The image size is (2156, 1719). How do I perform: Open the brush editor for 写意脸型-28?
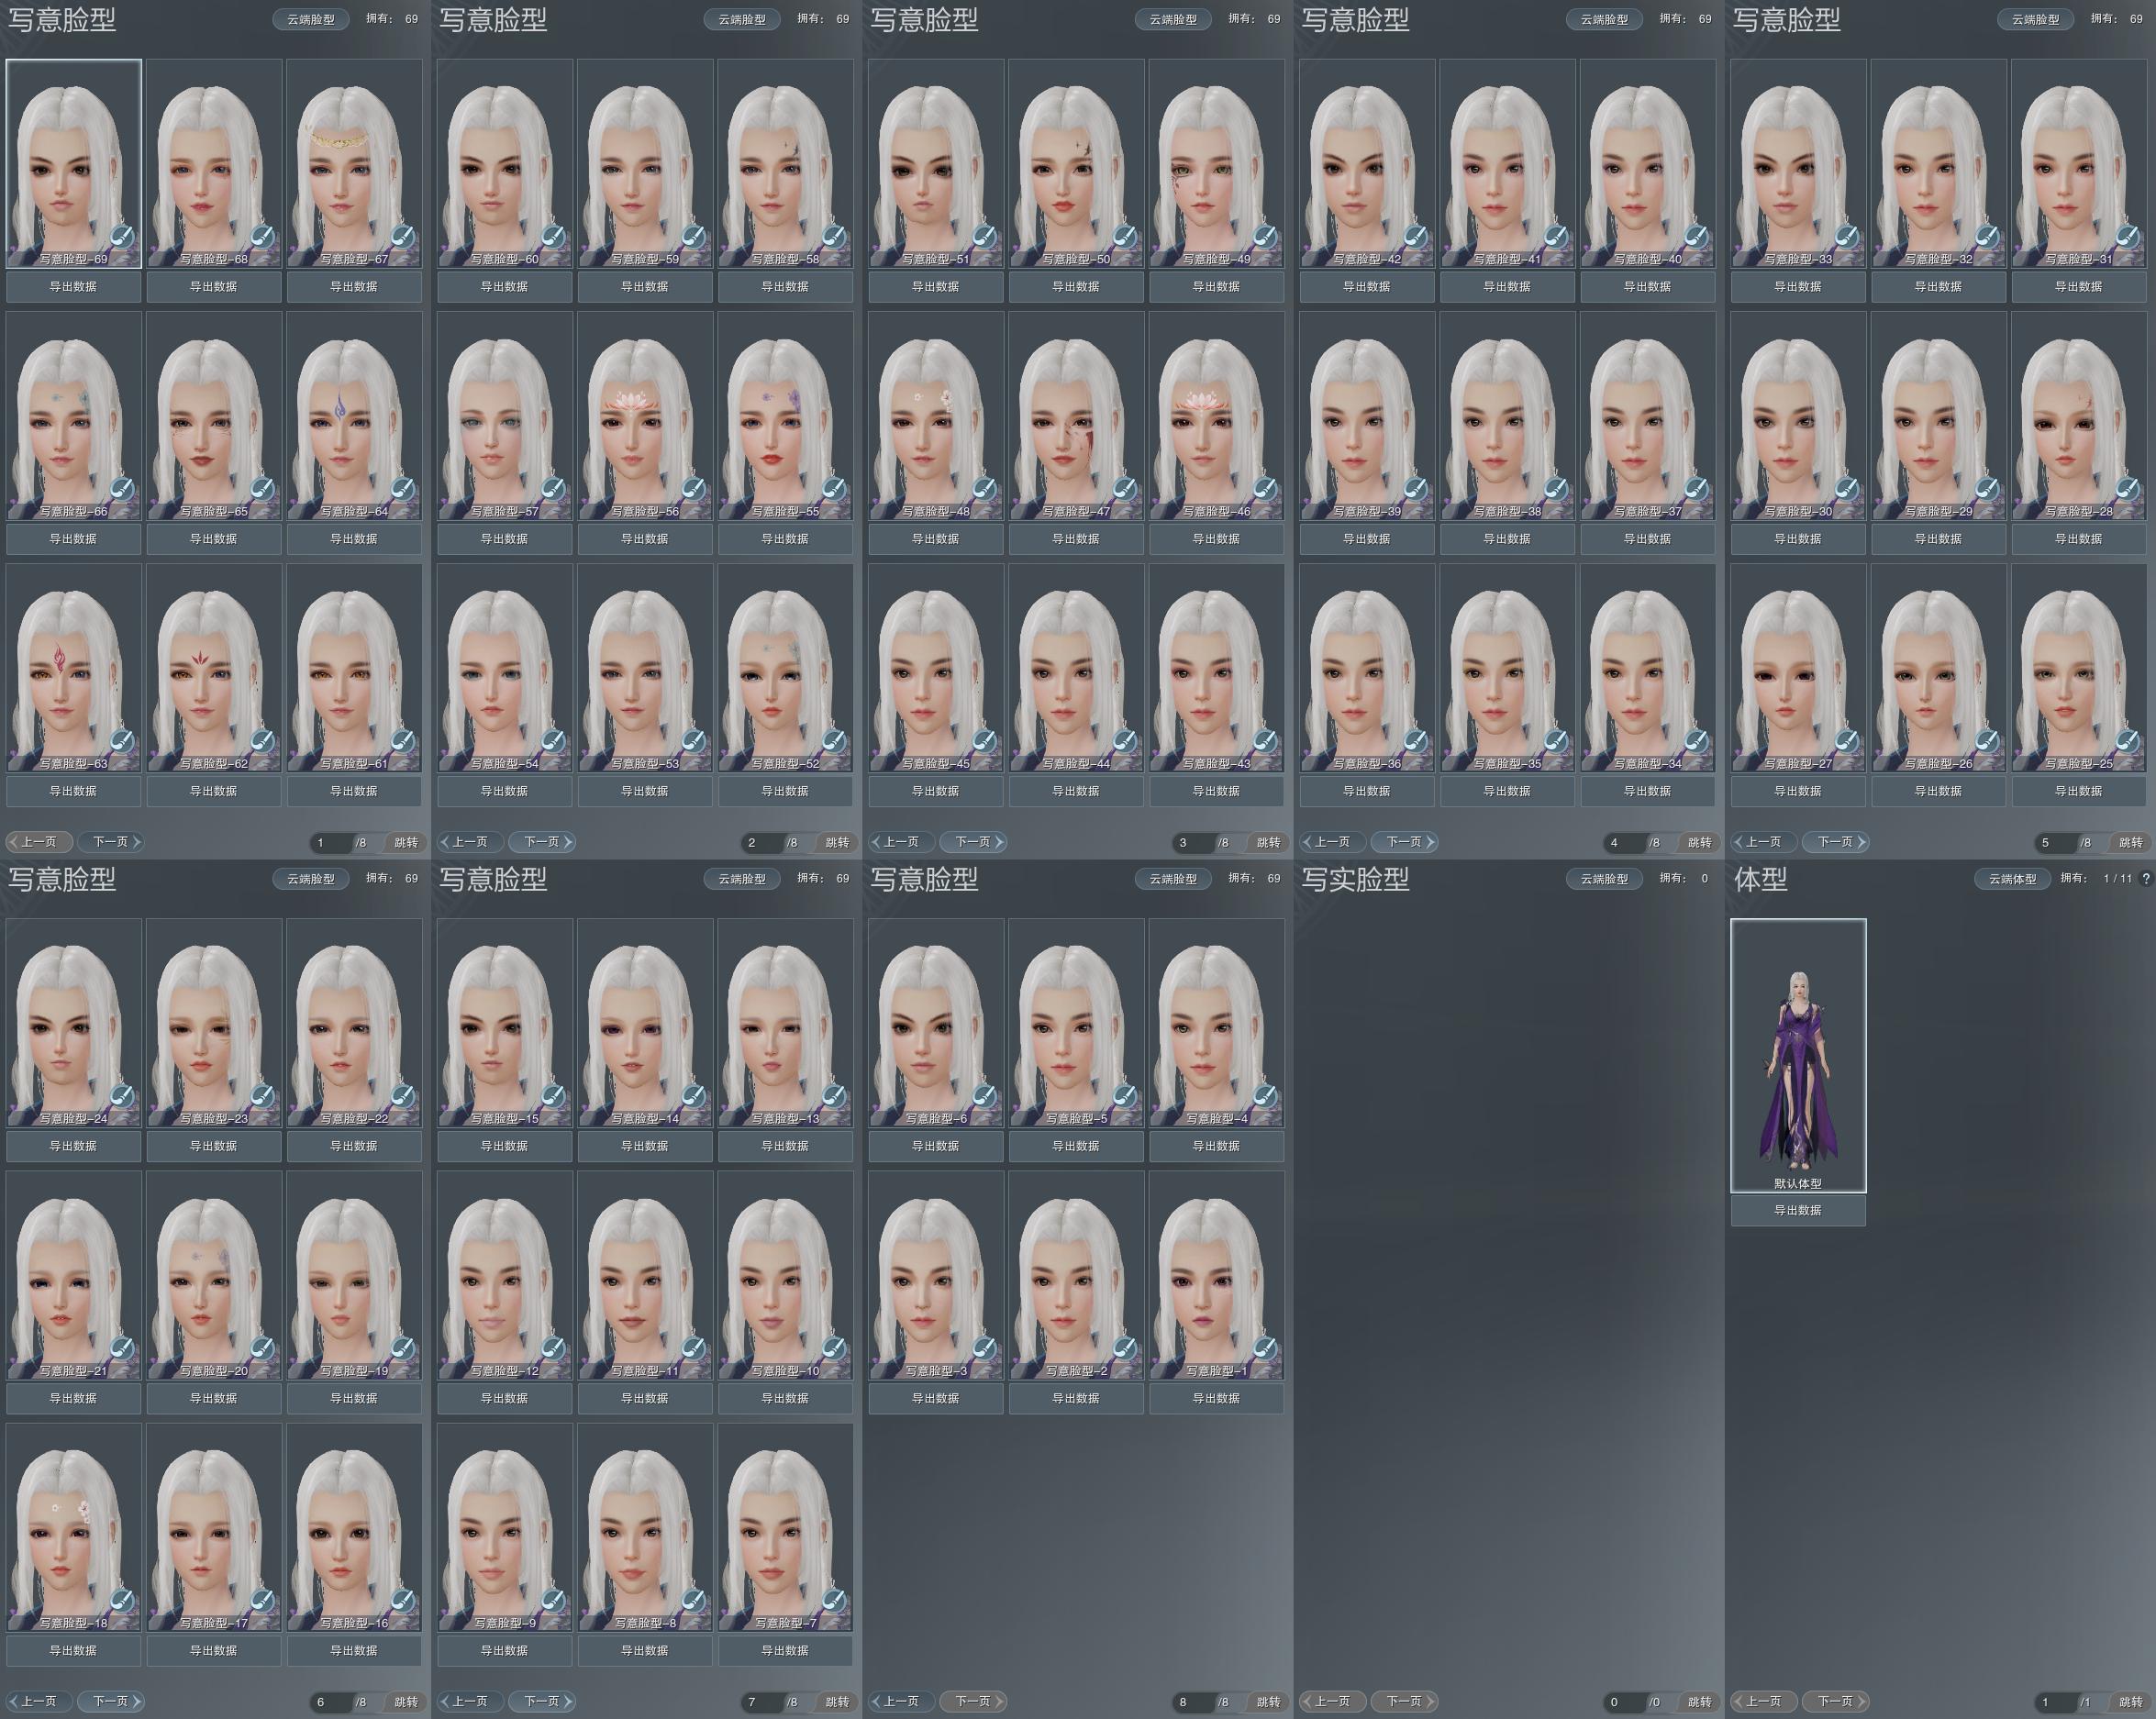(x=2126, y=490)
